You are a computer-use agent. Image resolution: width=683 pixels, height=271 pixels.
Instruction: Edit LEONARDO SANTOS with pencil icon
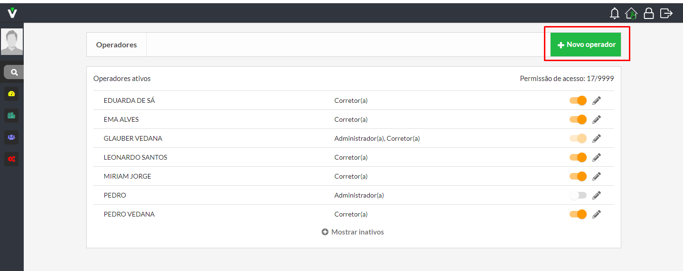click(597, 157)
